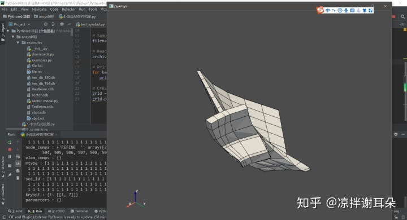Open the Edit menu
Image resolution: width=407 pixels, height=220 pixels.
coord(14,10)
